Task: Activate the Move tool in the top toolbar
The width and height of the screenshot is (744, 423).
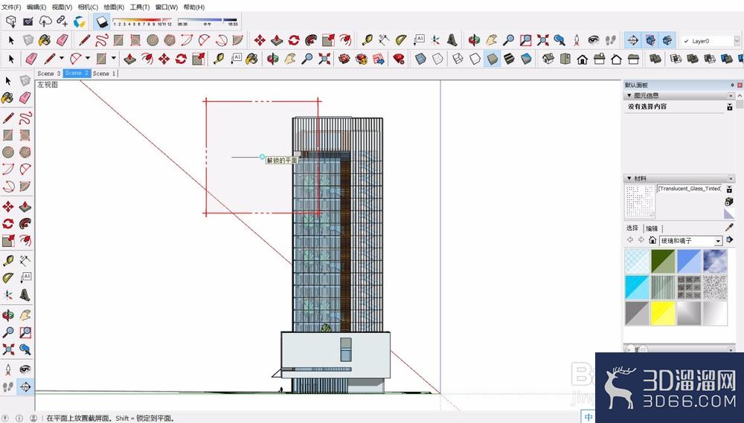Action: (x=259, y=40)
